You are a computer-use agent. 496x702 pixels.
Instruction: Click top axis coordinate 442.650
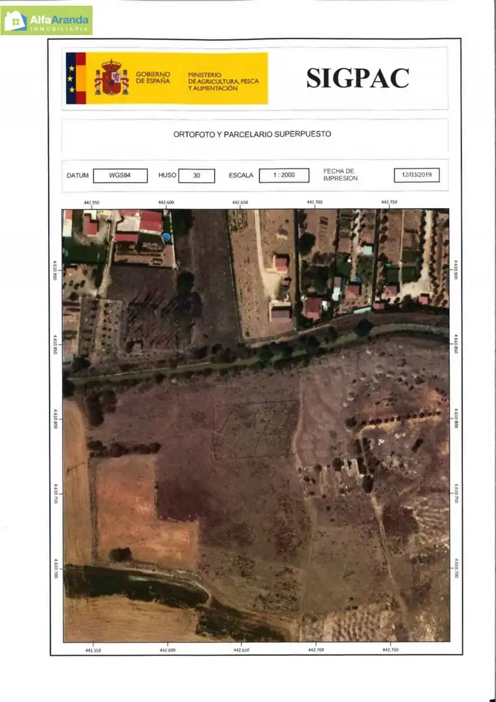(x=240, y=202)
